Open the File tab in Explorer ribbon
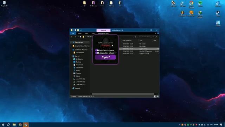The image size is (225, 127). pyautogui.click(x=73, y=34)
